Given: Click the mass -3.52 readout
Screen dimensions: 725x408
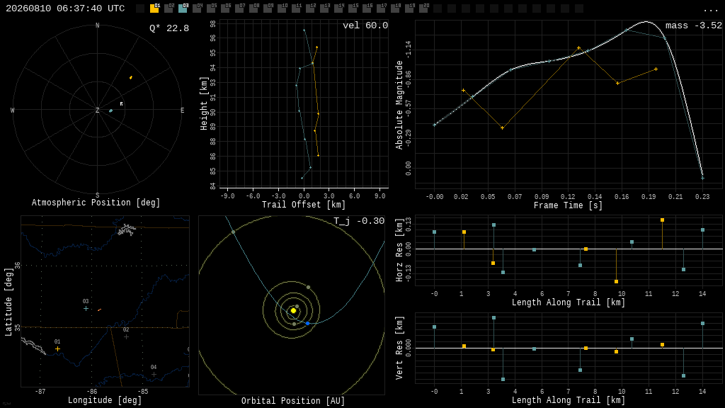Looking at the screenshot, I should pos(694,25).
